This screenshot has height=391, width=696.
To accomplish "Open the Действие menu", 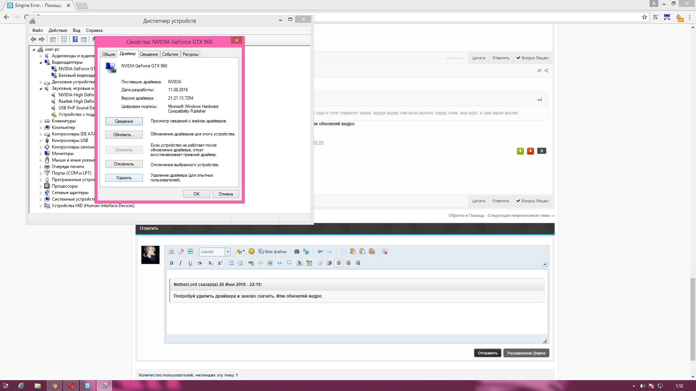I will click(x=58, y=30).
